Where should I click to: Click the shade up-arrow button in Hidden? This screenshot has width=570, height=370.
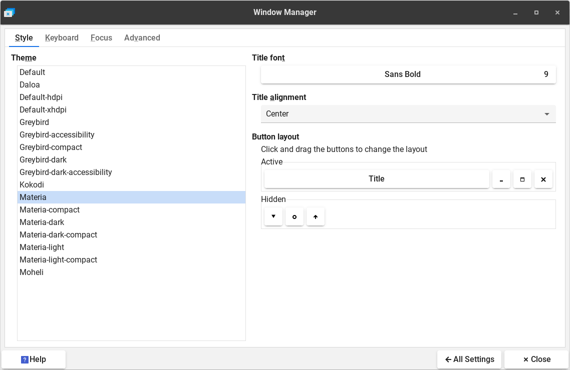(315, 216)
